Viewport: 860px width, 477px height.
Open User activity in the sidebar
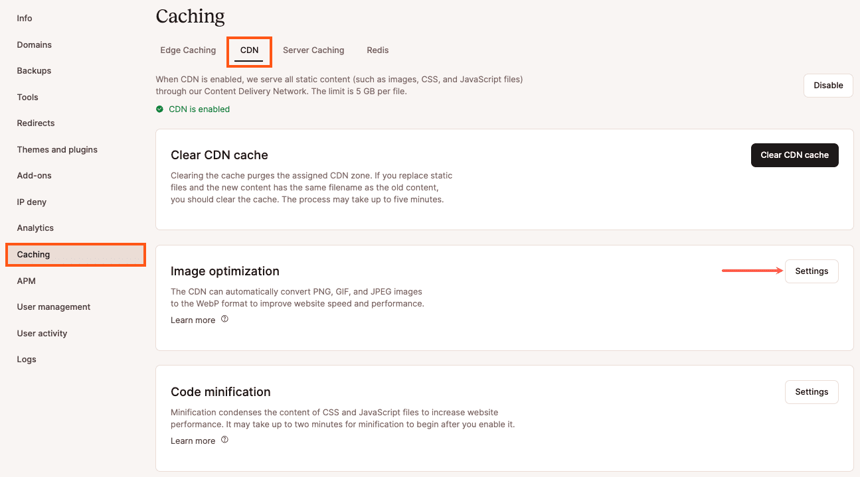(x=43, y=334)
